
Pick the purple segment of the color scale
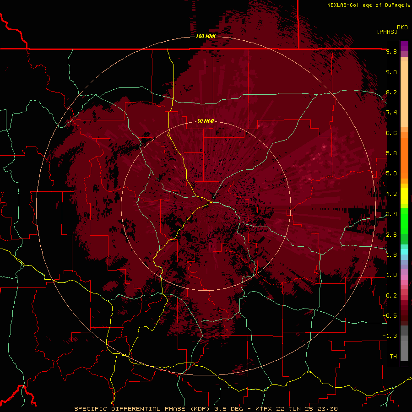coord(404,46)
